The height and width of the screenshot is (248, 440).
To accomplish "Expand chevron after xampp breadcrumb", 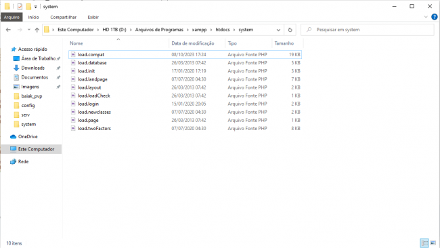I will point(211,30).
